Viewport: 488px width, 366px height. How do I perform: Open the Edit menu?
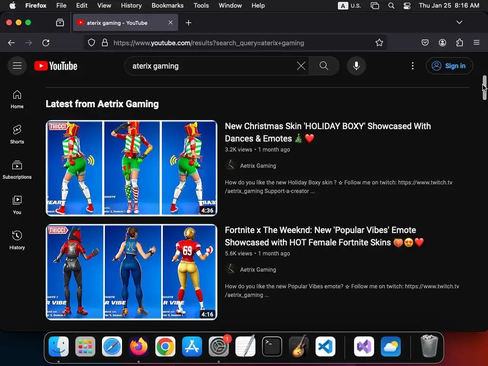81,6
